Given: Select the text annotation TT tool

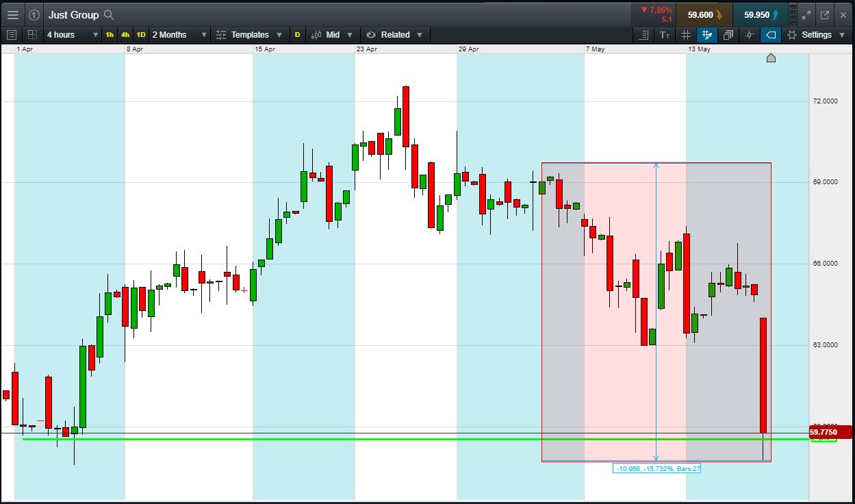Looking at the screenshot, I should [665, 35].
